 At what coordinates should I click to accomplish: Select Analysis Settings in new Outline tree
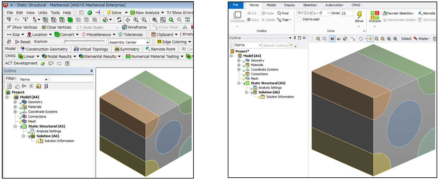tap(270, 88)
